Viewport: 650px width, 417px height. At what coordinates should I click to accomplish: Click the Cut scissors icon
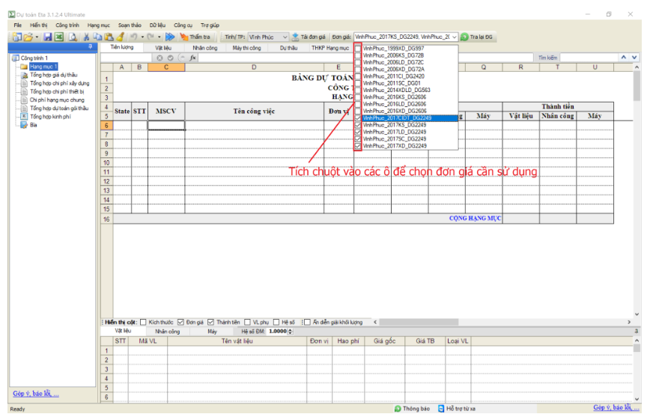click(86, 37)
